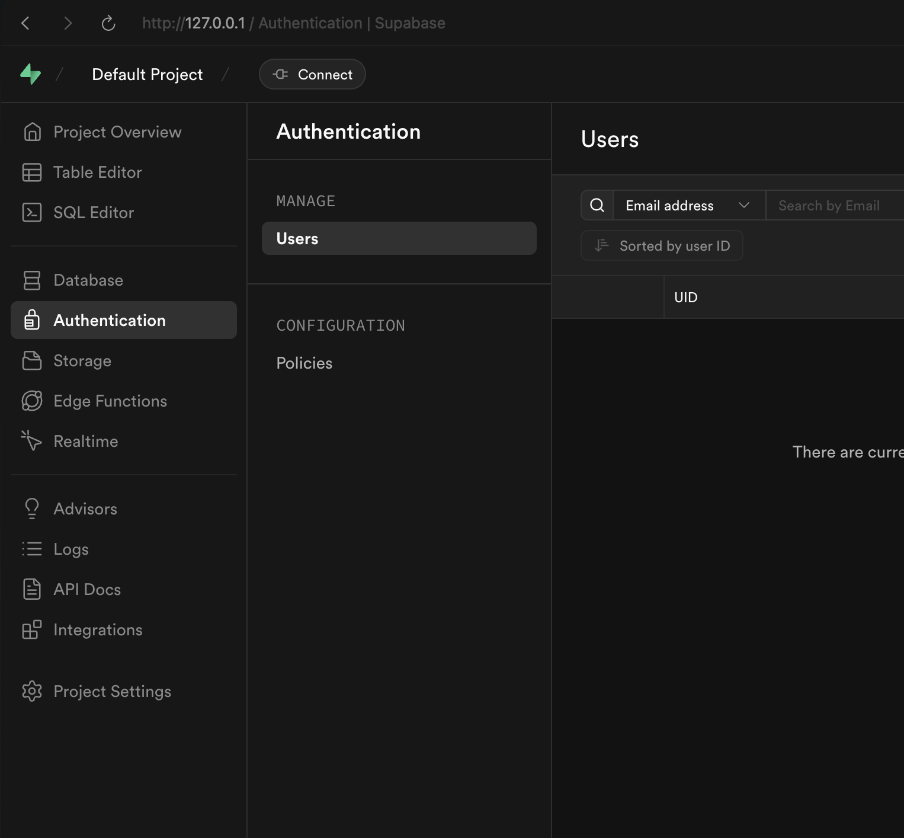Screen dimensions: 904x838
Task: Open Table Editor from the sidebar icon
Action: point(32,172)
